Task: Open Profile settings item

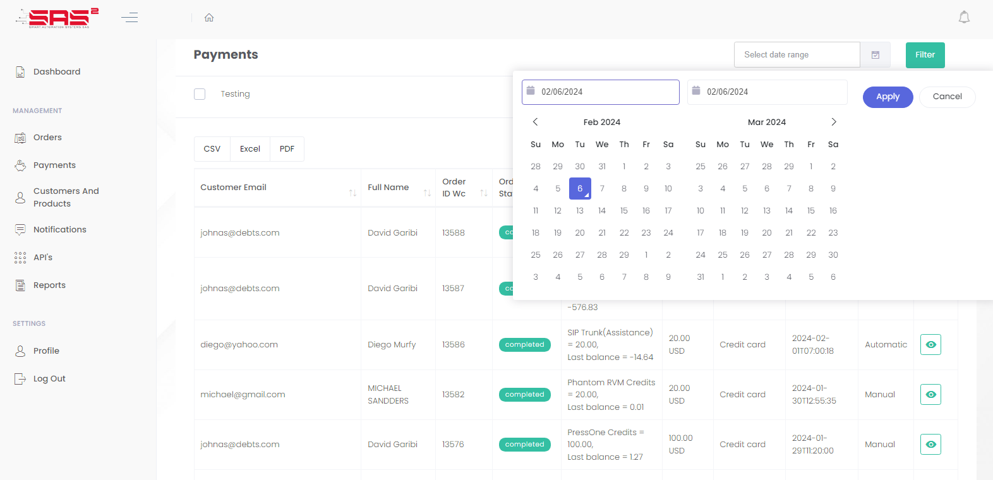Action: [46, 351]
